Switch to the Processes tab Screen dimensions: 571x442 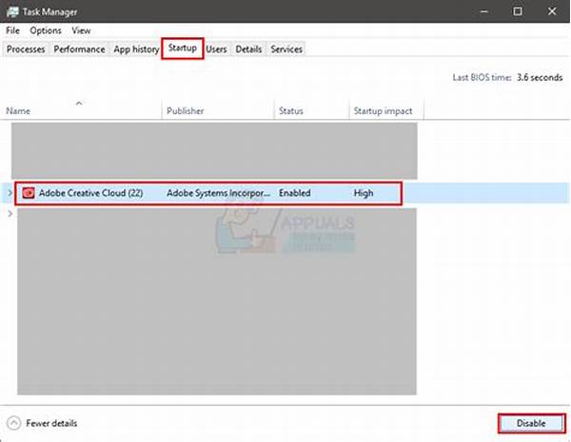[x=26, y=48]
